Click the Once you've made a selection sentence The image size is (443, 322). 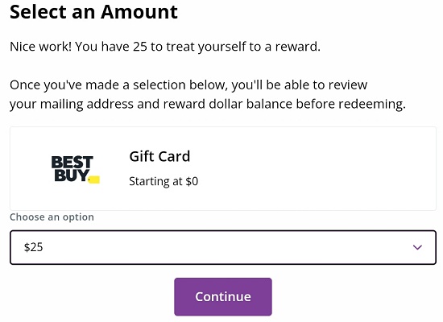tap(188, 85)
